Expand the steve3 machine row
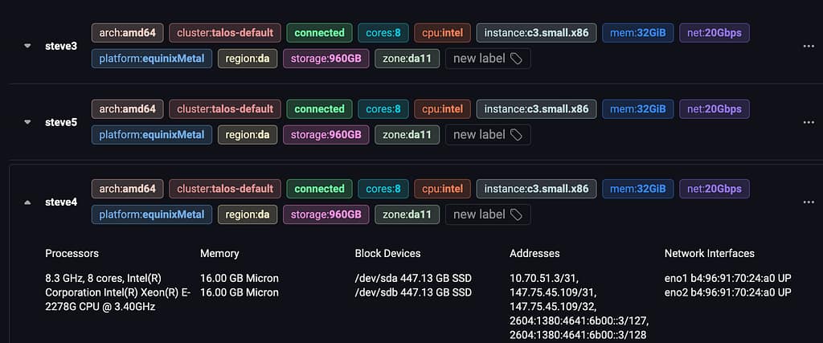Screen dimensions: 823x343 [27, 46]
